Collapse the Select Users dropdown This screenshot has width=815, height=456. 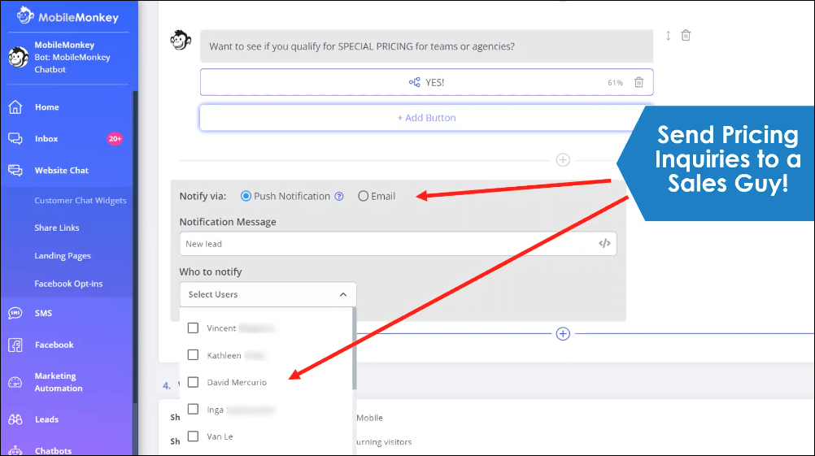click(268, 294)
